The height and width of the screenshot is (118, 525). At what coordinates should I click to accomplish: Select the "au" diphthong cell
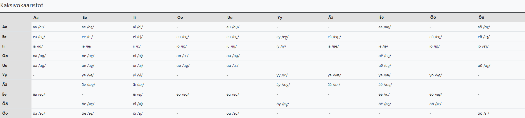(x=233, y=27)
